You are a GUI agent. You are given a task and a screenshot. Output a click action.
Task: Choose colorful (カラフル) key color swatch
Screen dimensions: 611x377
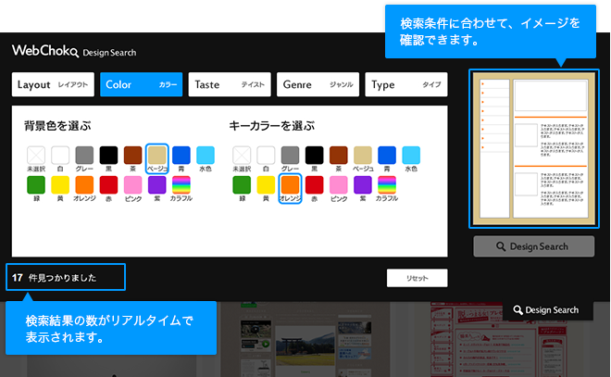(x=387, y=185)
